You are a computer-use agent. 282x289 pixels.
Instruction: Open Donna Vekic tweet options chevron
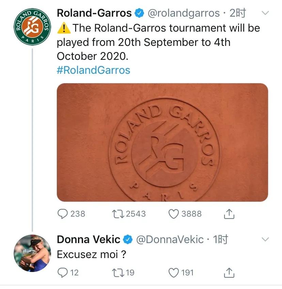pyautogui.click(x=265, y=239)
